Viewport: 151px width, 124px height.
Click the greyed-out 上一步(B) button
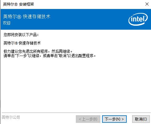(x=88, y=119)
